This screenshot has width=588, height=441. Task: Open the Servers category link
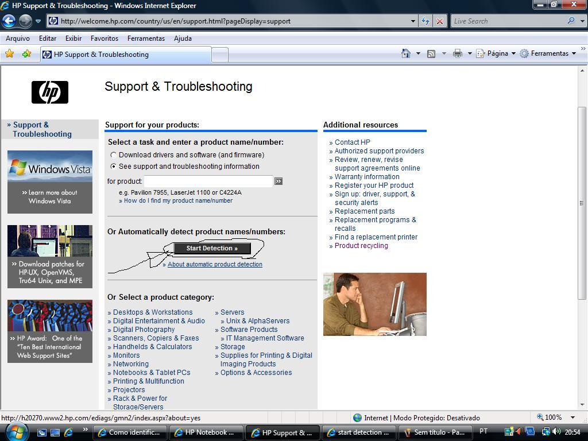tap(232, 312)
